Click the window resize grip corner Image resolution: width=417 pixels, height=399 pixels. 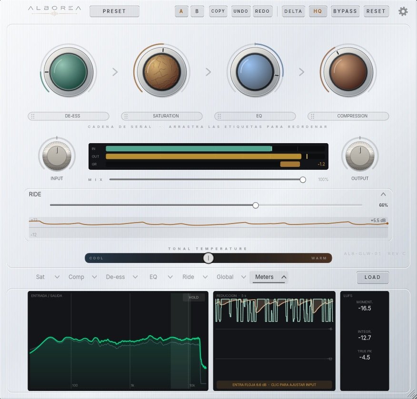tap(412, 394)
